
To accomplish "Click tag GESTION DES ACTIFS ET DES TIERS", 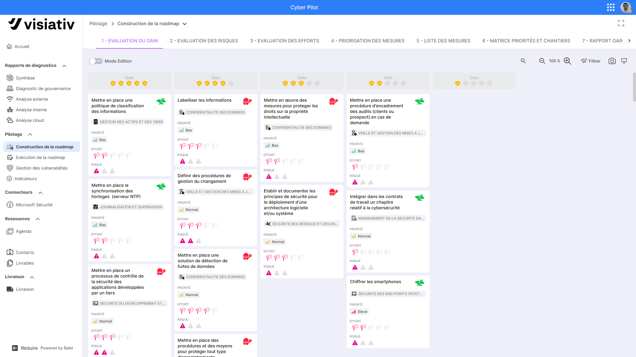I will point(128,122).
